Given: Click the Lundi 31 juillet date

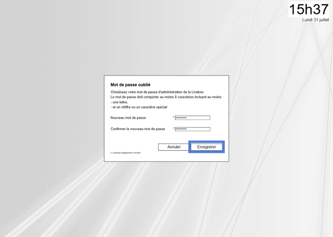Looking at the screenshot, I should (316, 20).
